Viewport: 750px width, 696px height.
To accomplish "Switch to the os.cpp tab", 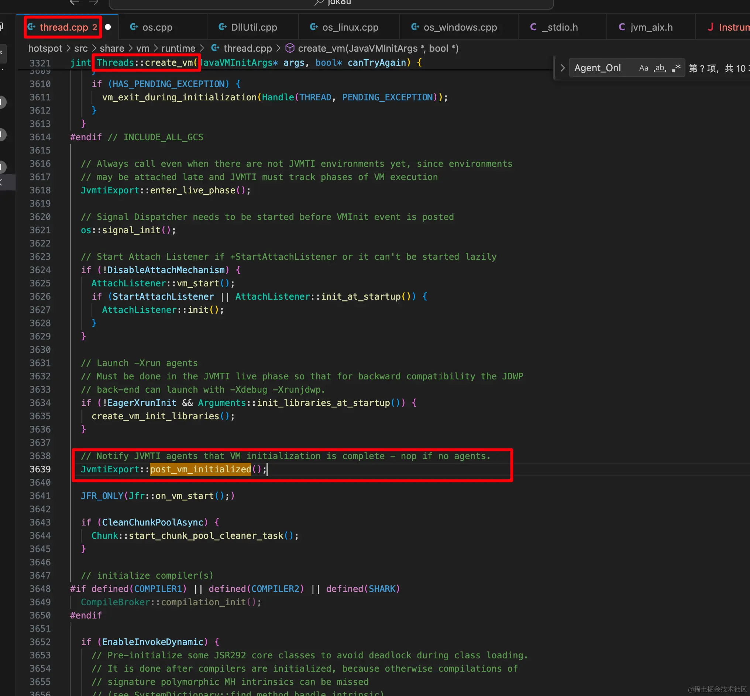I will point(157,27).
